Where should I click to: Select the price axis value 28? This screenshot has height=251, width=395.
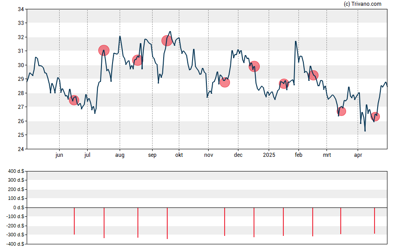coord(21,93)
